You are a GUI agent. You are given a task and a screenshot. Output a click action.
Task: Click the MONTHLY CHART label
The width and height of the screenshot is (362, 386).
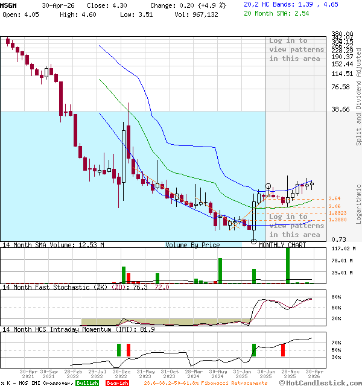[x=282, y=245]
